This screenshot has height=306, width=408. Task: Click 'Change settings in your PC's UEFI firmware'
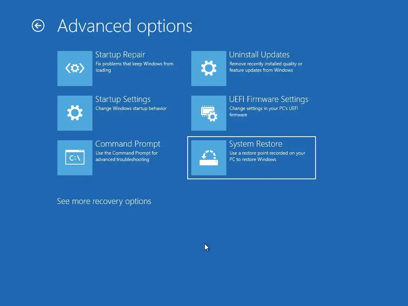tap(264, 112)
